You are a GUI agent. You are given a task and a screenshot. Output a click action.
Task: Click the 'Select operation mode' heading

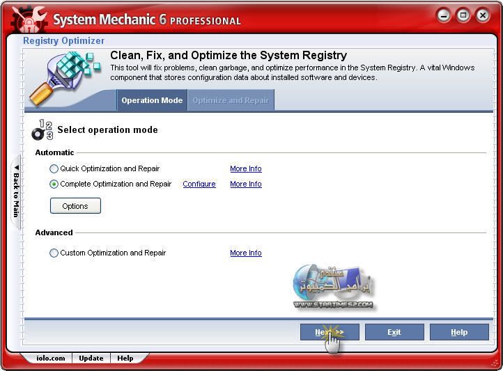tap(107, 129)
